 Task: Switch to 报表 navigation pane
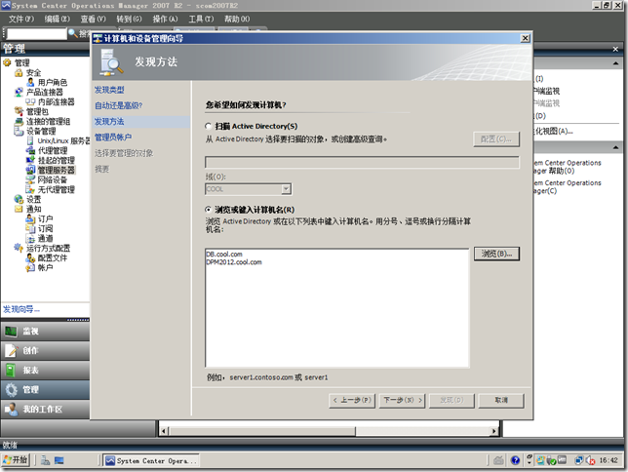(x=45, y=370)
